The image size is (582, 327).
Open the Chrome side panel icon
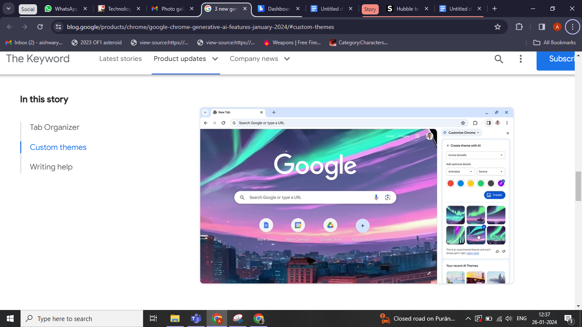pyautogui.click(x=542, y=27)
